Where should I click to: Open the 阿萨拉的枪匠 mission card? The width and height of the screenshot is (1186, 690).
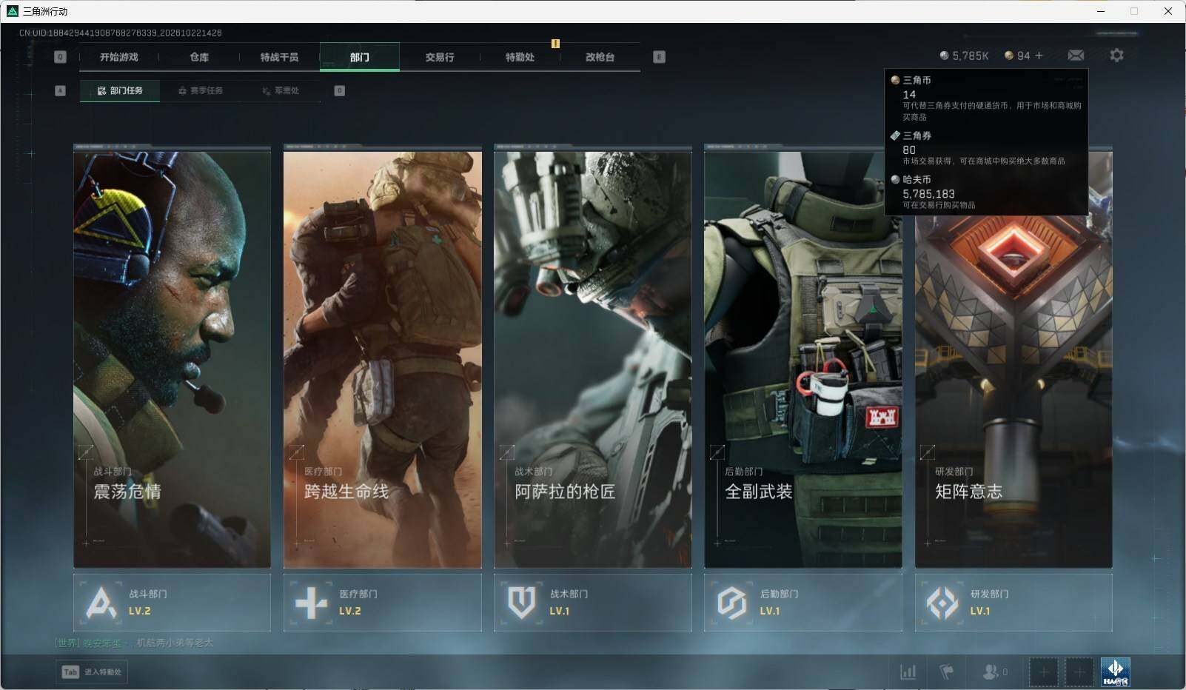click(593, 356)
